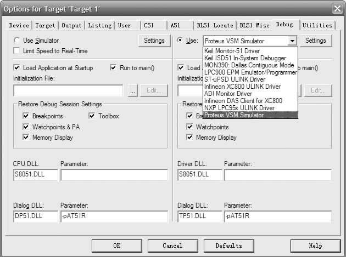Choose Keil Monitor-51 Driver
346x257 pixels.
tap(250, 51)
